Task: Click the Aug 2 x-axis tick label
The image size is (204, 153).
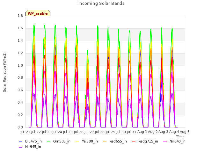Action: pos(153,132)
